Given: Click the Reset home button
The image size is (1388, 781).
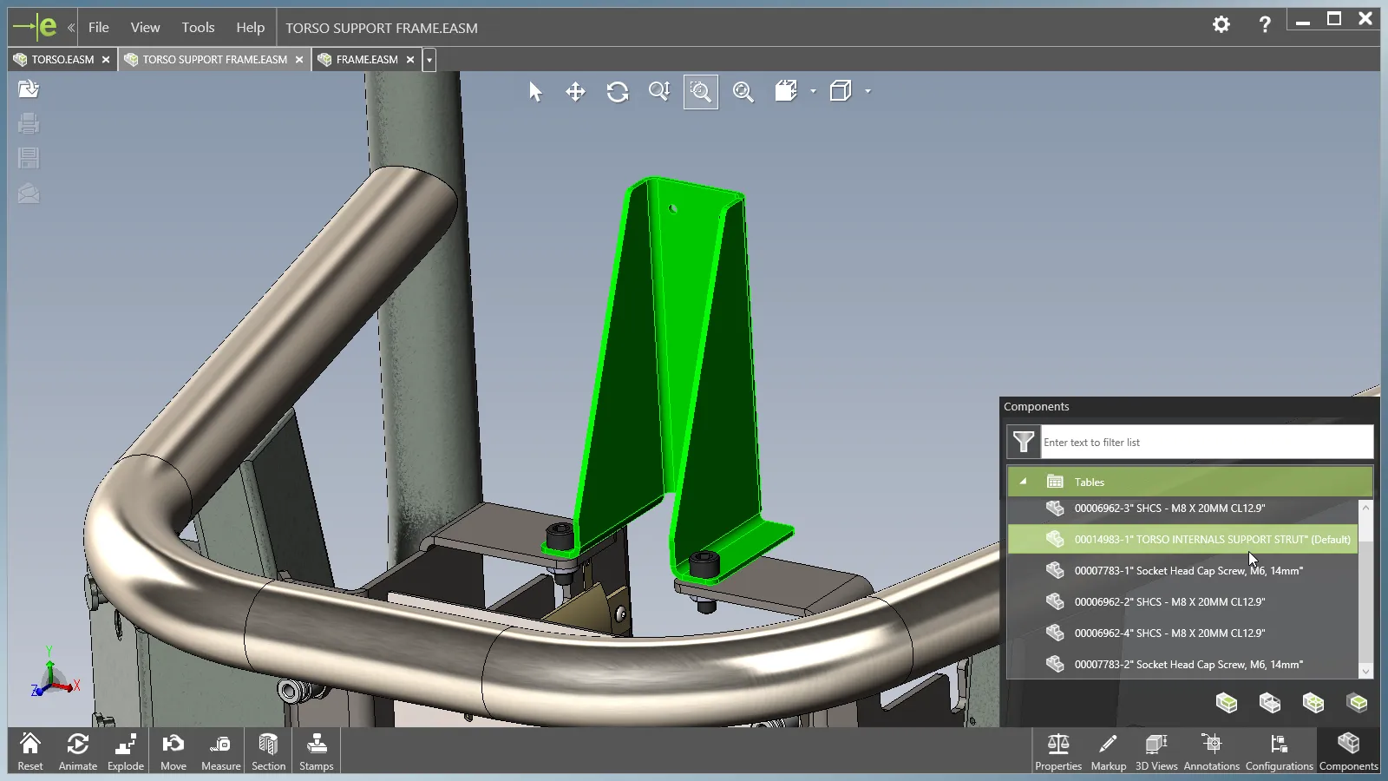Looking at the screenshot, I should 30,751.
